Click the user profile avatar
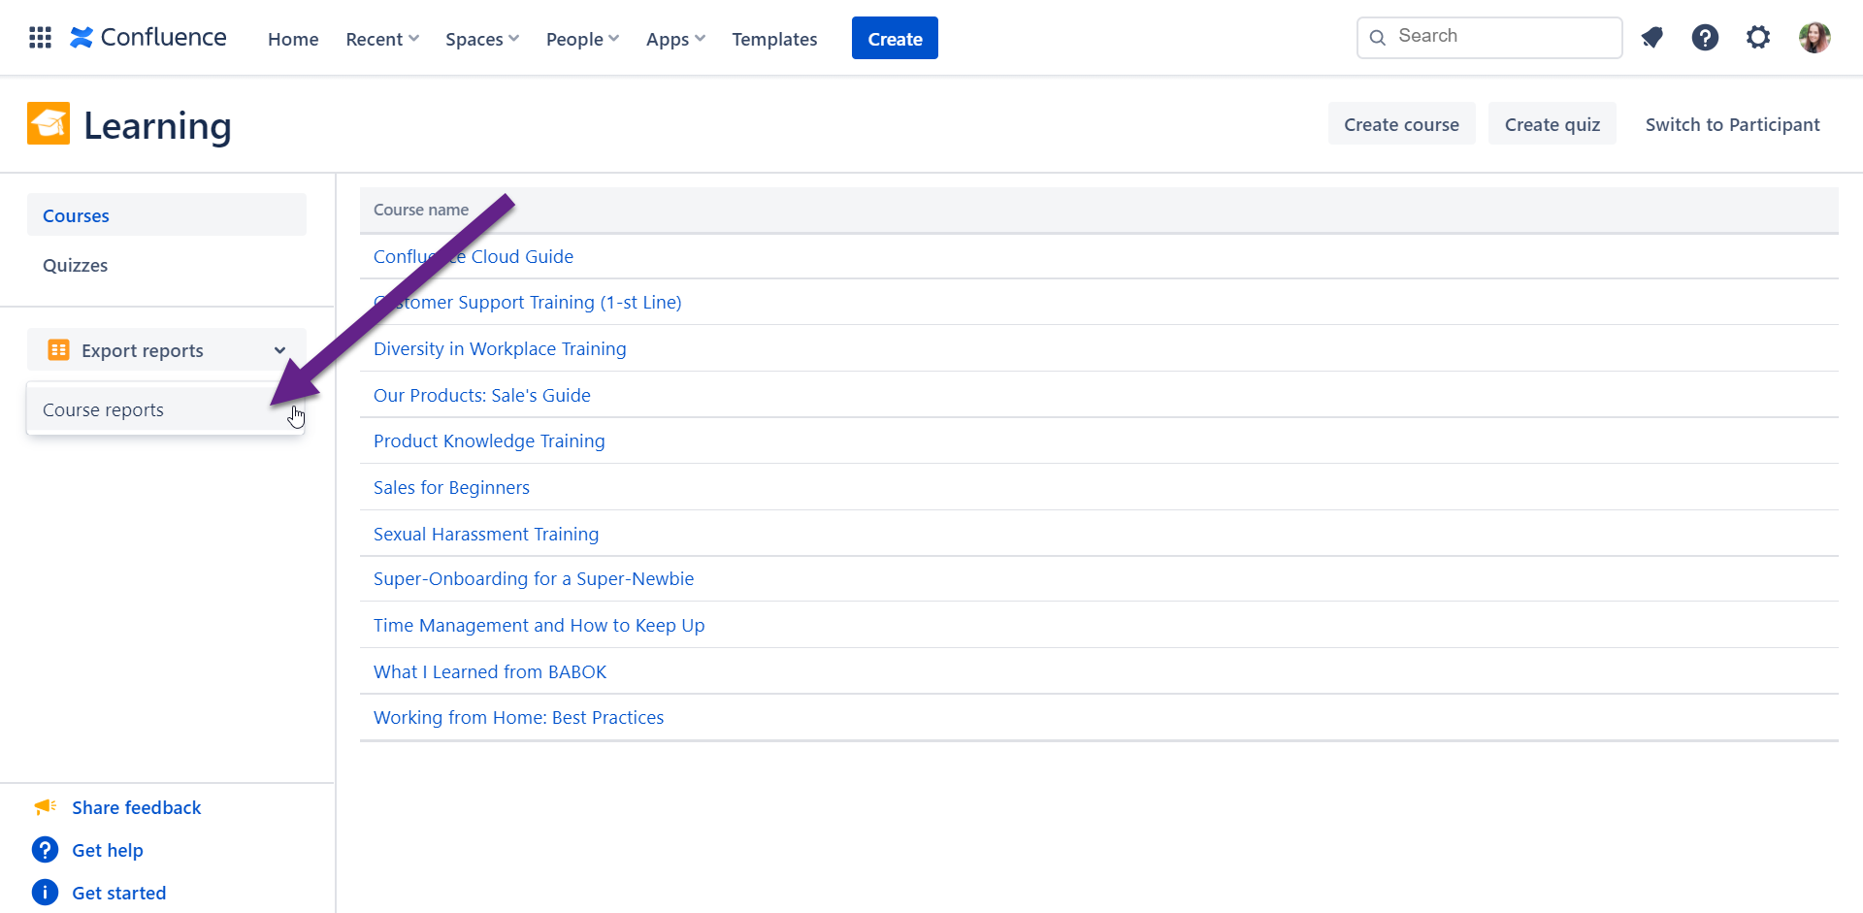The image size is (1863, 913). 1814,38
